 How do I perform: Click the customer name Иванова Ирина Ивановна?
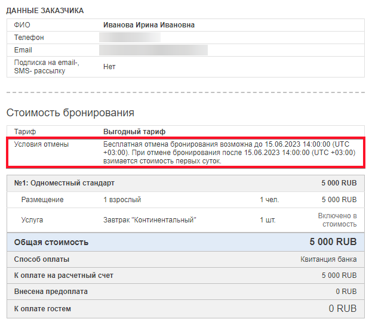point(149,25)
